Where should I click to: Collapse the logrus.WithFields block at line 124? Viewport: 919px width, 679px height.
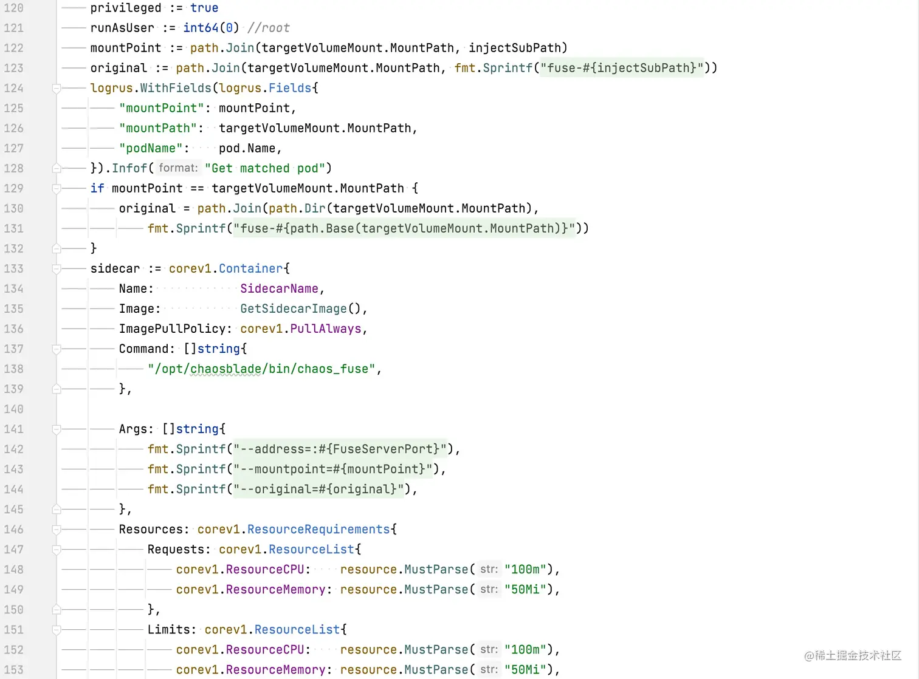click(56, 89)
